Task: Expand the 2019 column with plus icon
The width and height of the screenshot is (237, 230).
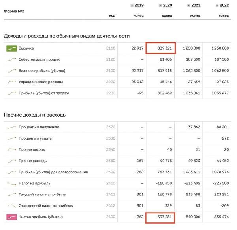Action: click(x=132, y=6)
